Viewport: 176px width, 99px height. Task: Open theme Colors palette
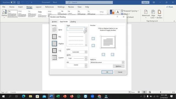tap(112, 12)
